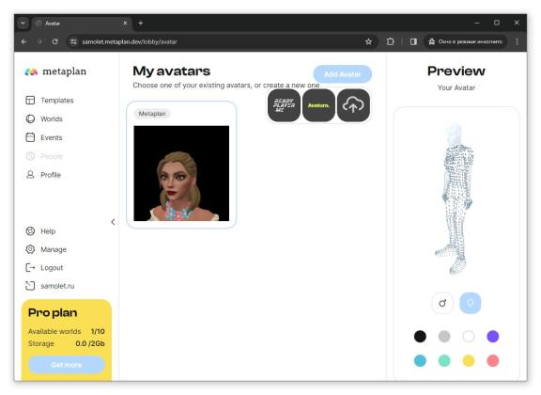Open the Chrome three-dot menu
This screenshot has width=541, height=395.
(517, 41)
